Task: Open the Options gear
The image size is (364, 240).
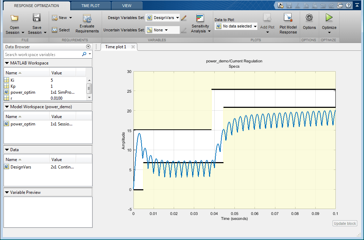Action: pos(309,18)
